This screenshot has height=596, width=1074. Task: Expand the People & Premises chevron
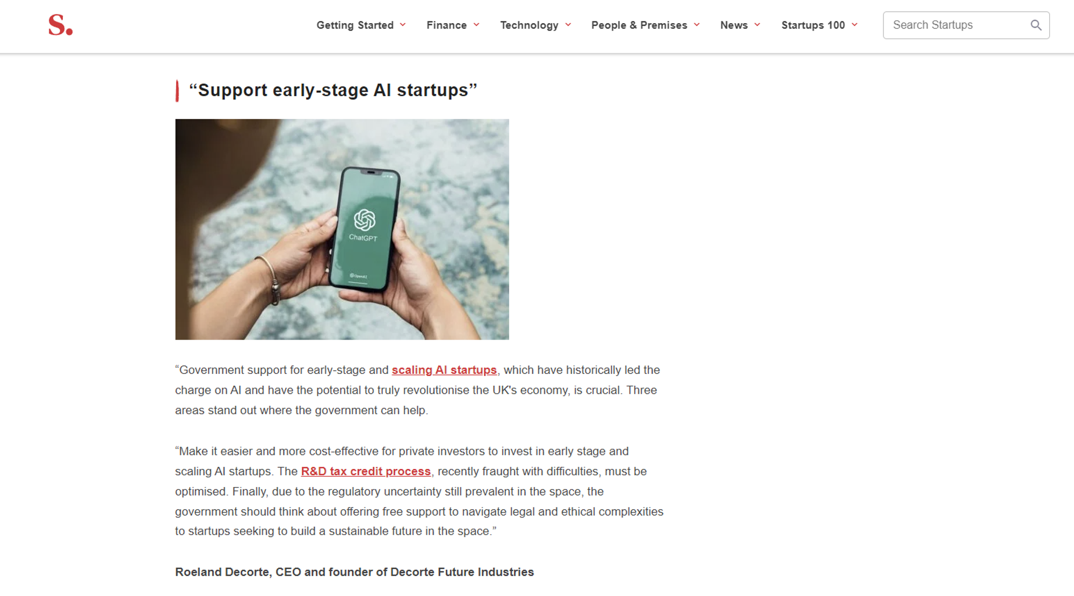697,25
